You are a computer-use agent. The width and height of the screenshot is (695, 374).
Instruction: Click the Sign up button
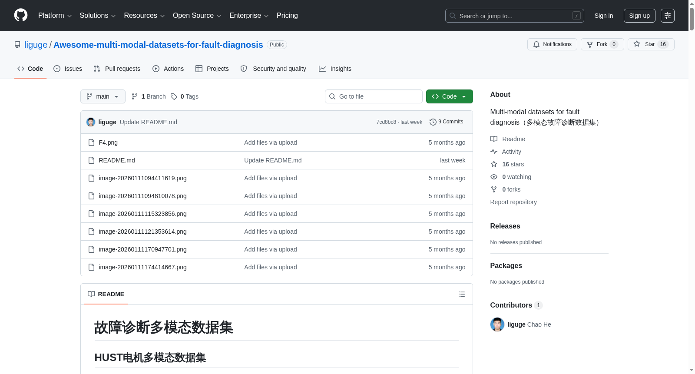pyautogui.click(x=639, y=16)
